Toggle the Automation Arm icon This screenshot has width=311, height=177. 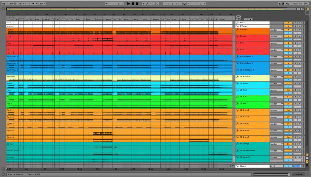click(x=147, y=4)
